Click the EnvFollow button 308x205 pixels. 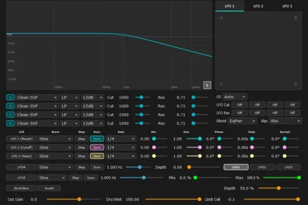point(22,188)
